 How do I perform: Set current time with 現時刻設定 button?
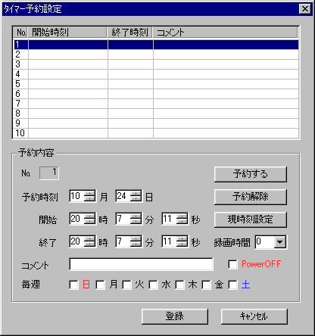[x=251, y=219]
